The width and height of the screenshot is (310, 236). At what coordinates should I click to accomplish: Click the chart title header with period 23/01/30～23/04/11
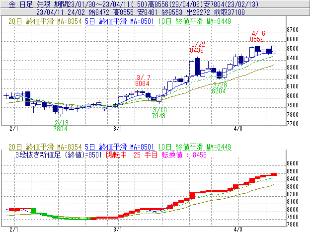coord(134,4)
